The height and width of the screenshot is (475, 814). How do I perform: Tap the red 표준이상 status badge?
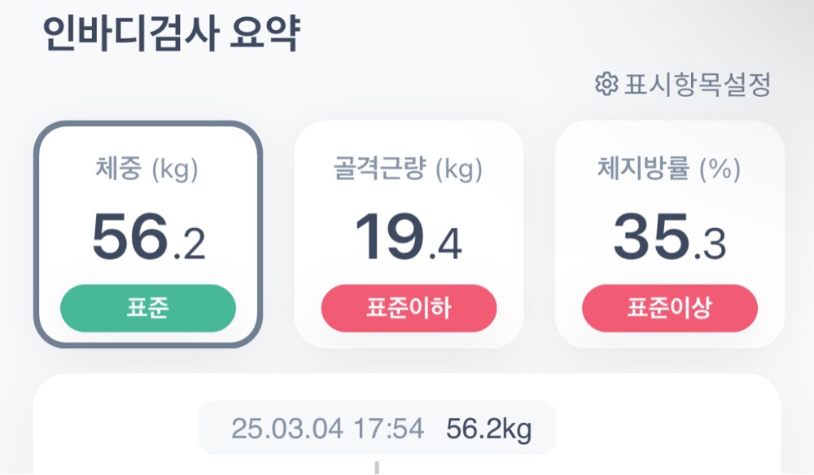tap(670, 308)
